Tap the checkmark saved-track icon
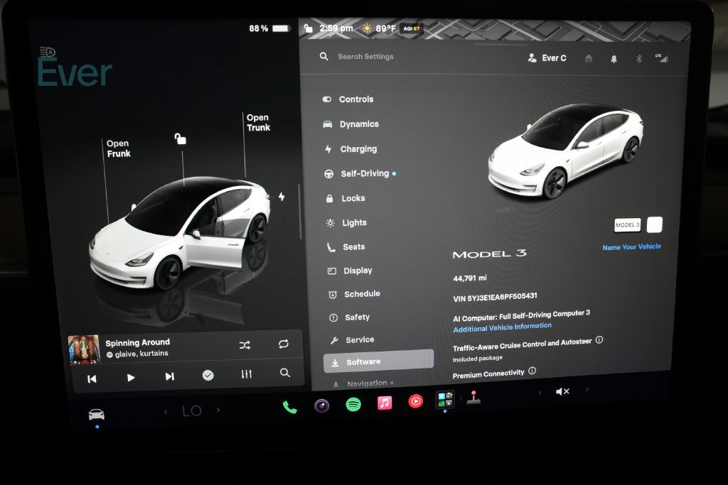 click(208, 375)
